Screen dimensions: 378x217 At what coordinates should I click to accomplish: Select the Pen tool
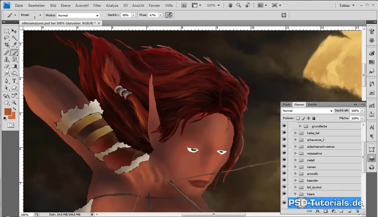pyautogui.click(x=6, y=81)
